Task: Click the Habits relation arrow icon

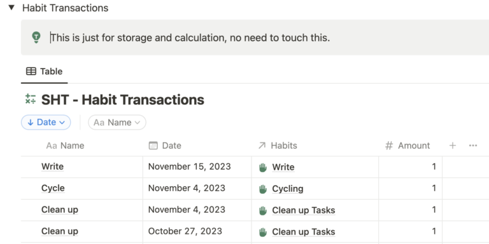Action: 262,146
